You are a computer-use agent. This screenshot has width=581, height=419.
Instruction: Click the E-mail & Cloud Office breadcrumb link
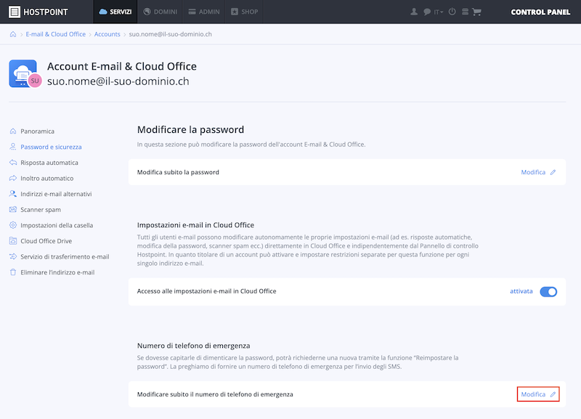click(x=56, y=34)
